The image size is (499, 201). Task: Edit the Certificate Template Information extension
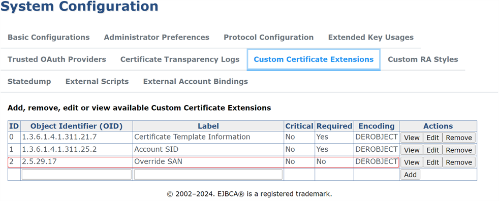(432, 138)
